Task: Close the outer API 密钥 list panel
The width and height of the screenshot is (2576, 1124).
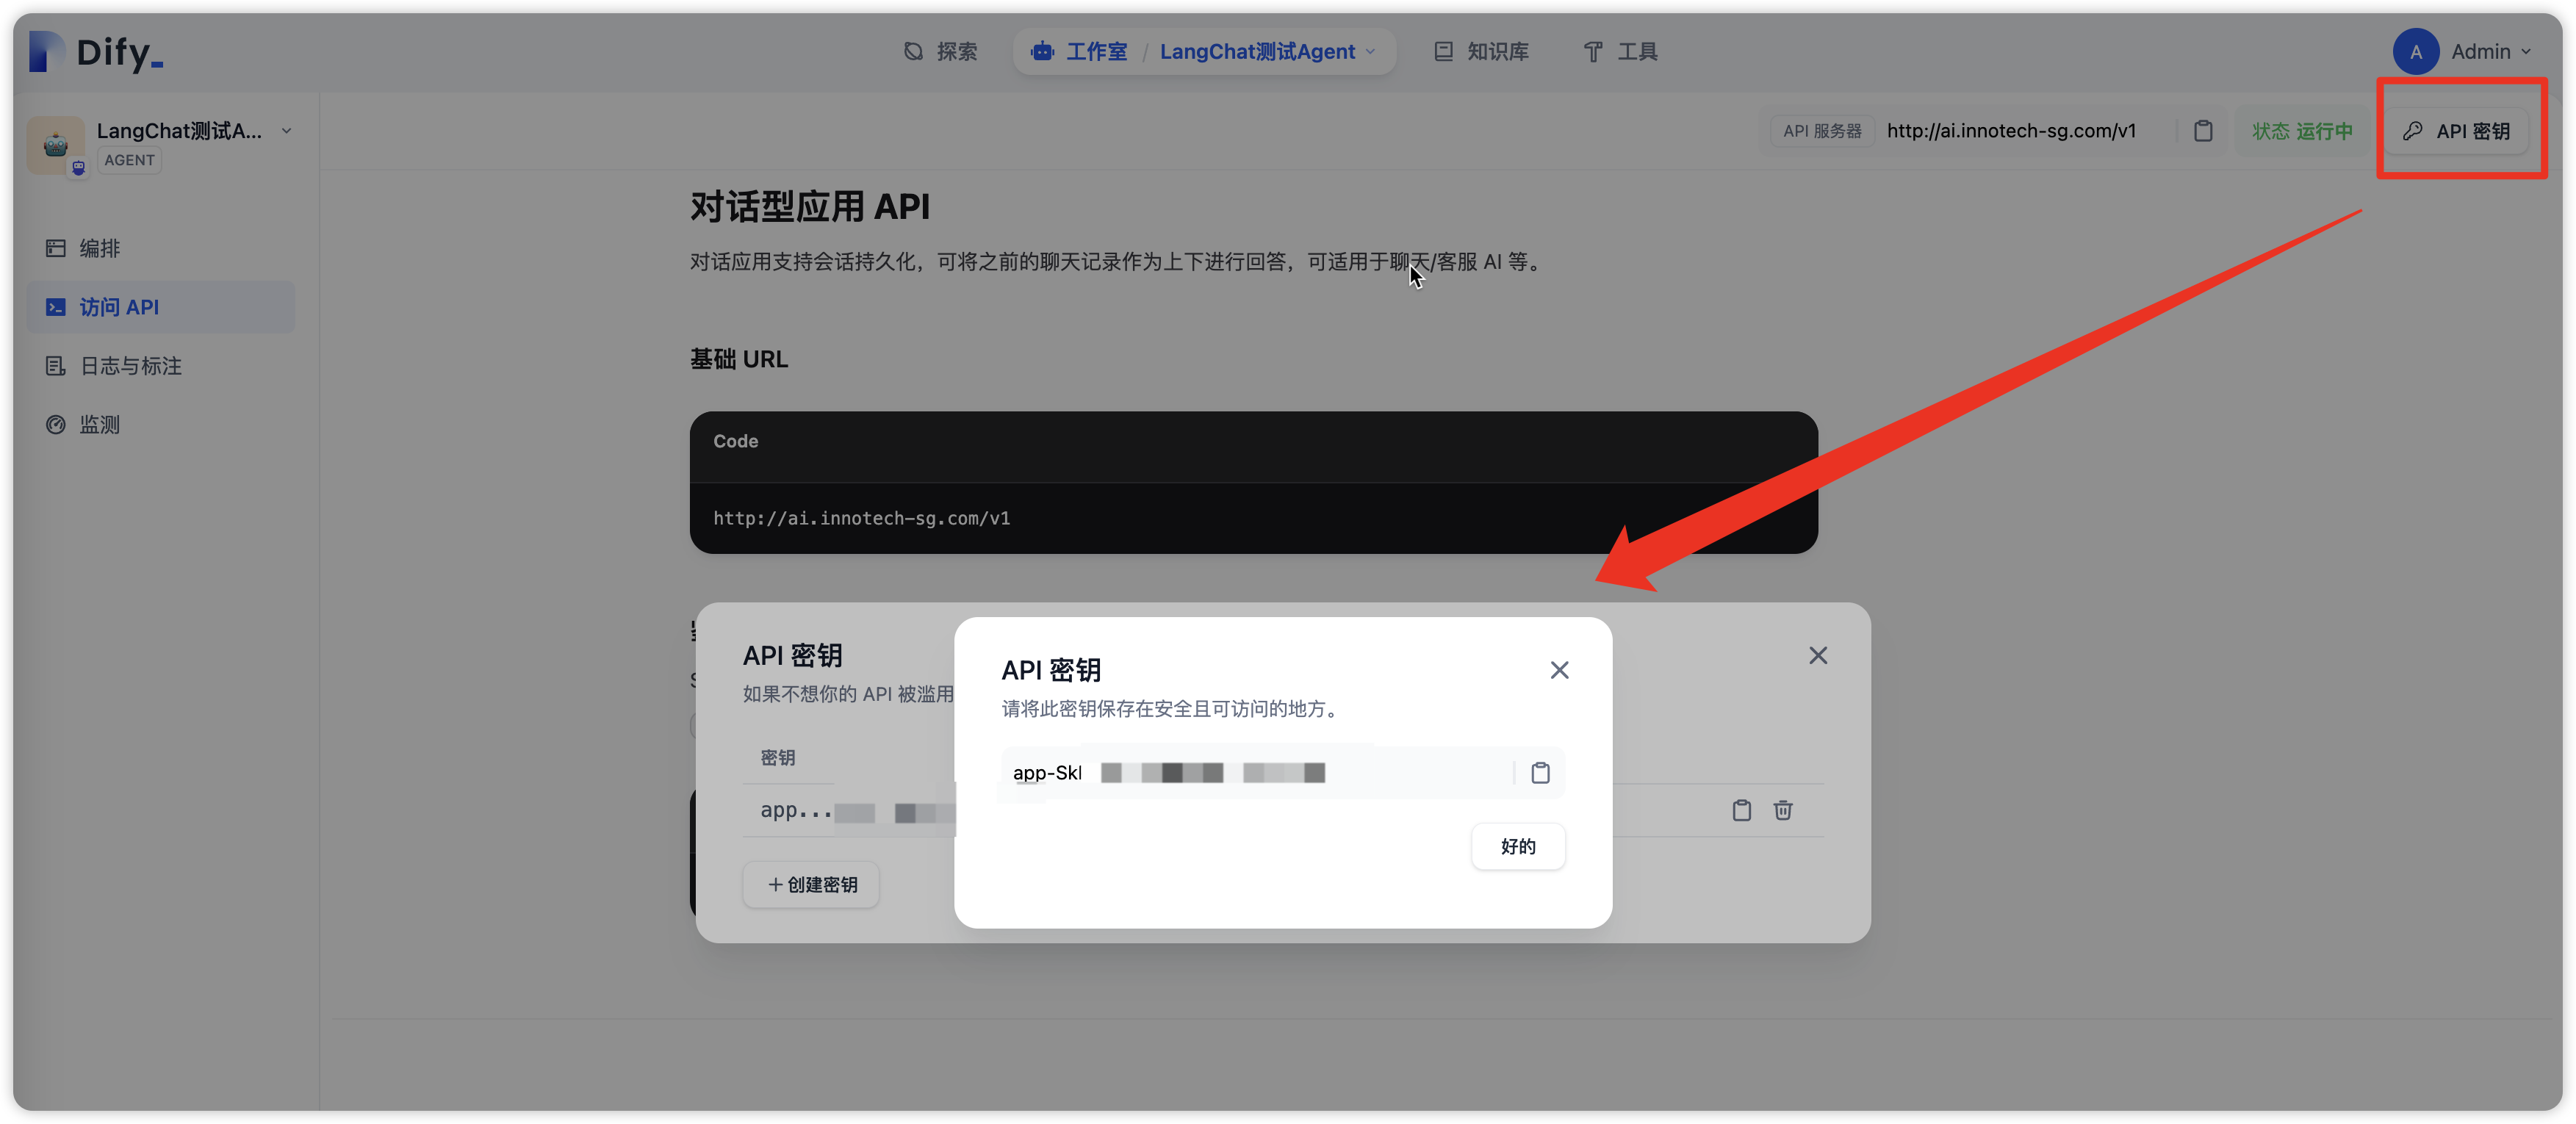Action: pyautogui.click(x=1817, y=655)
